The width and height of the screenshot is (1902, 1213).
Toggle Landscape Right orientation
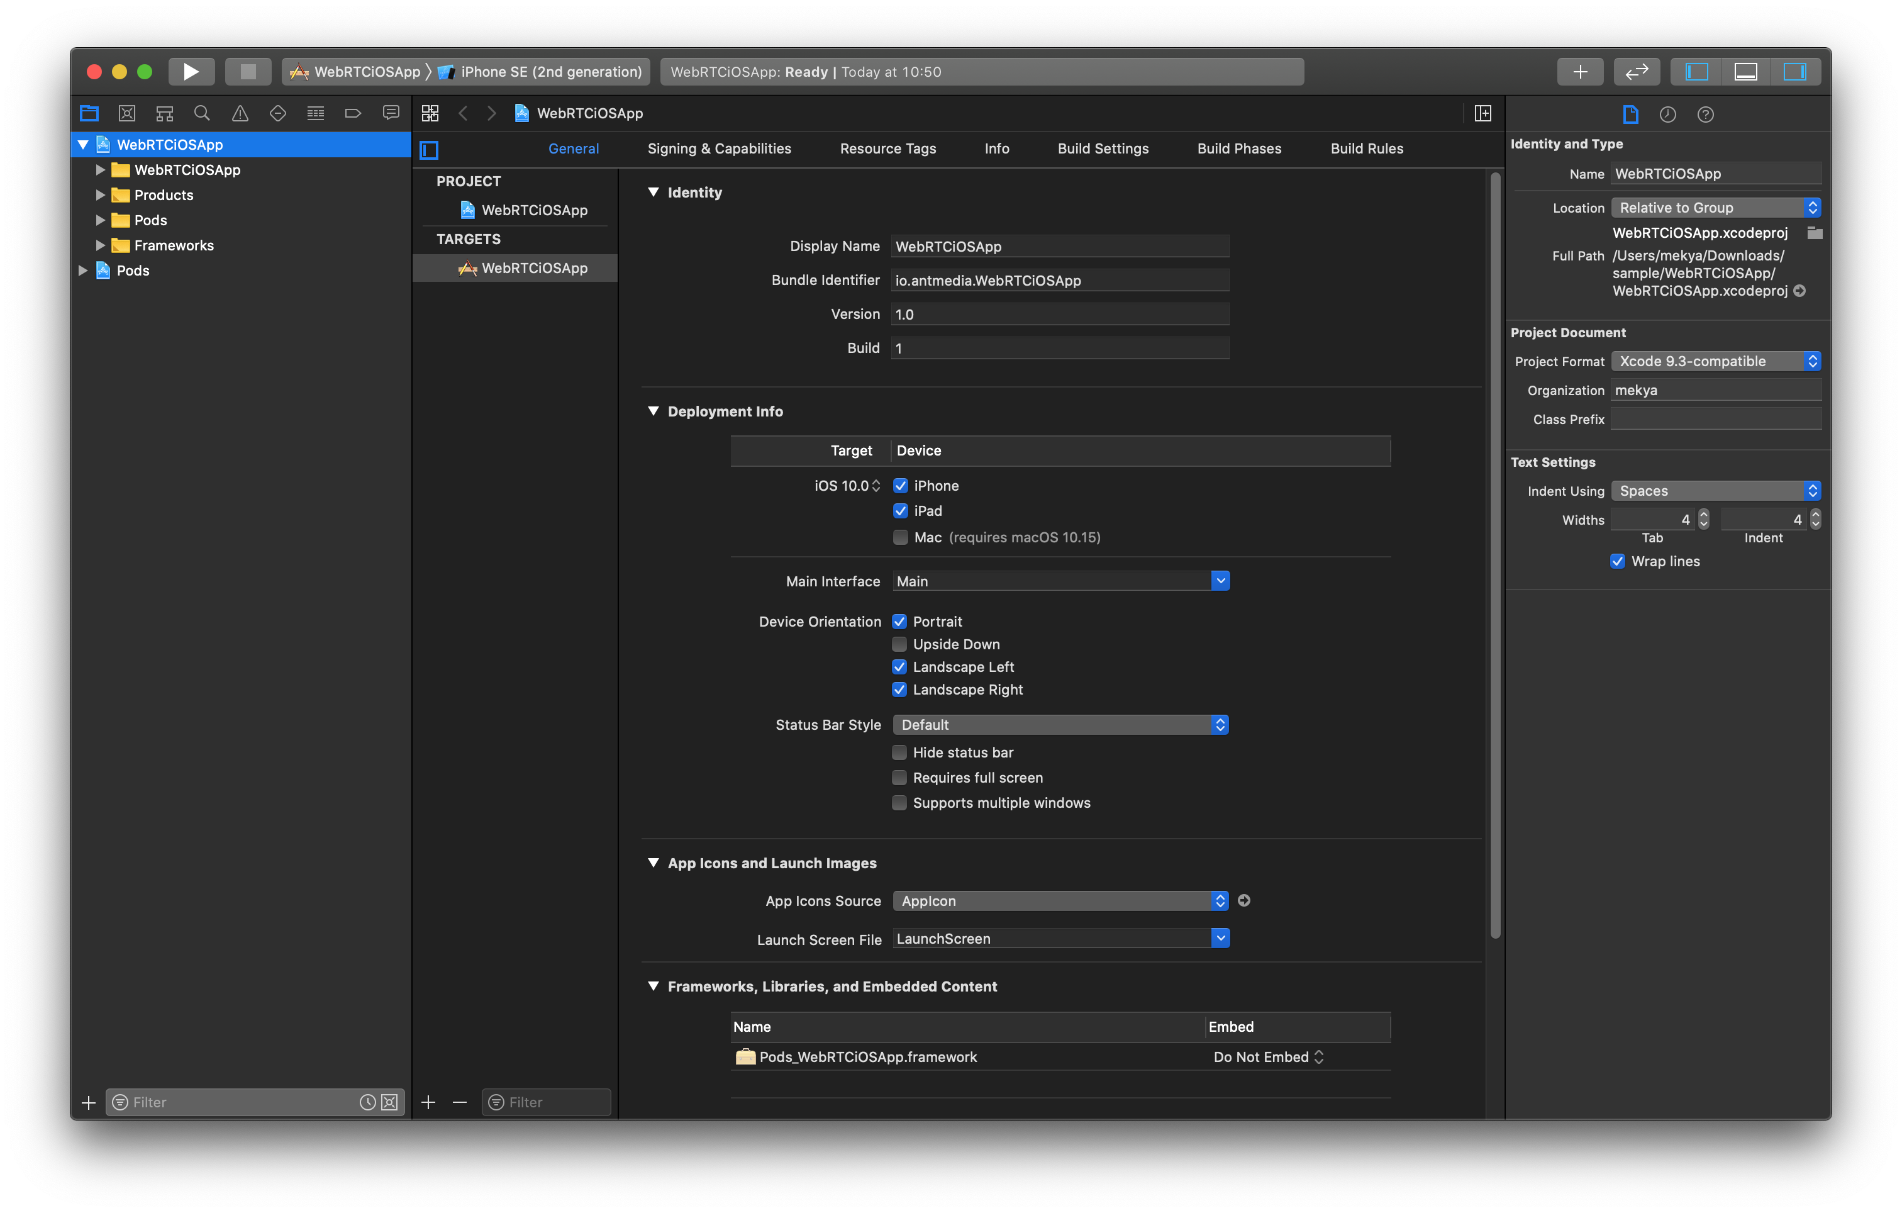point(899,689)
